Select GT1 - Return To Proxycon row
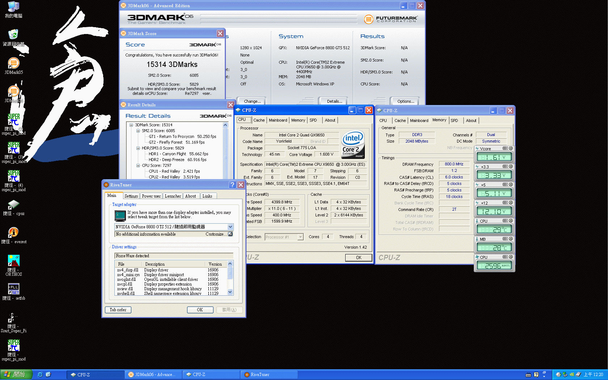This screenshot has width=608, height=380. [x=182, y=136]
